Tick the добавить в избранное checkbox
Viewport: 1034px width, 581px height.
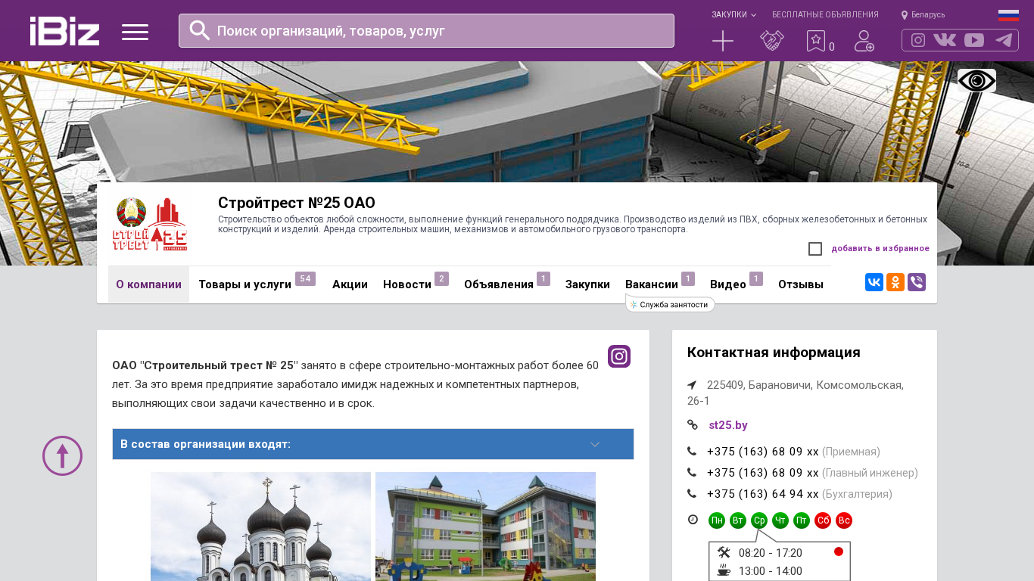click(x=815, y=249)
